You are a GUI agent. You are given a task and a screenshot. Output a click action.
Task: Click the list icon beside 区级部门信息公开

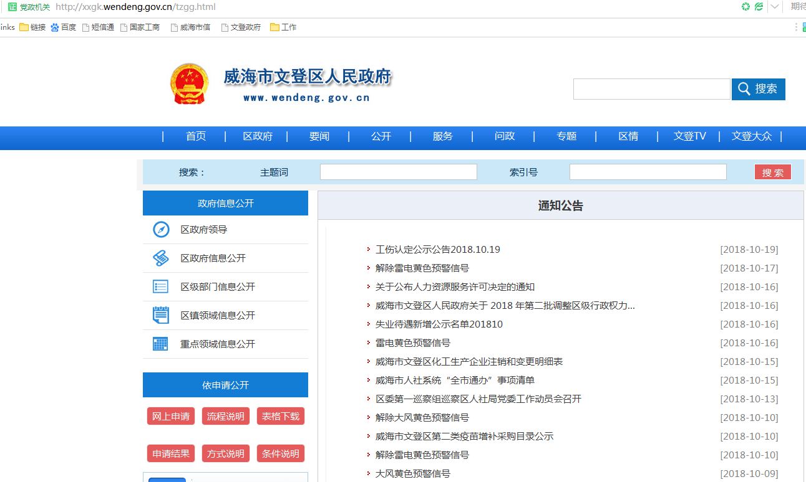tap(161, 287)
